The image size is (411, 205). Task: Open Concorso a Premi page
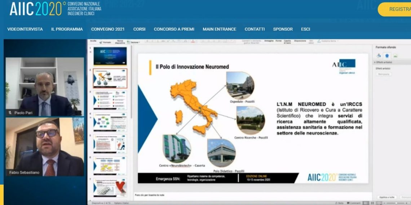click(x=174, y=29)
